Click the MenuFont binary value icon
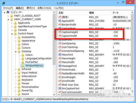136x103 pixels. tap(60, 55)
